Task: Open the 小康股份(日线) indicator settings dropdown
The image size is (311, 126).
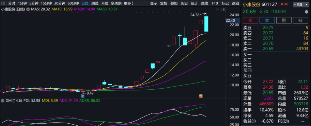Action: tap(28, 9)
